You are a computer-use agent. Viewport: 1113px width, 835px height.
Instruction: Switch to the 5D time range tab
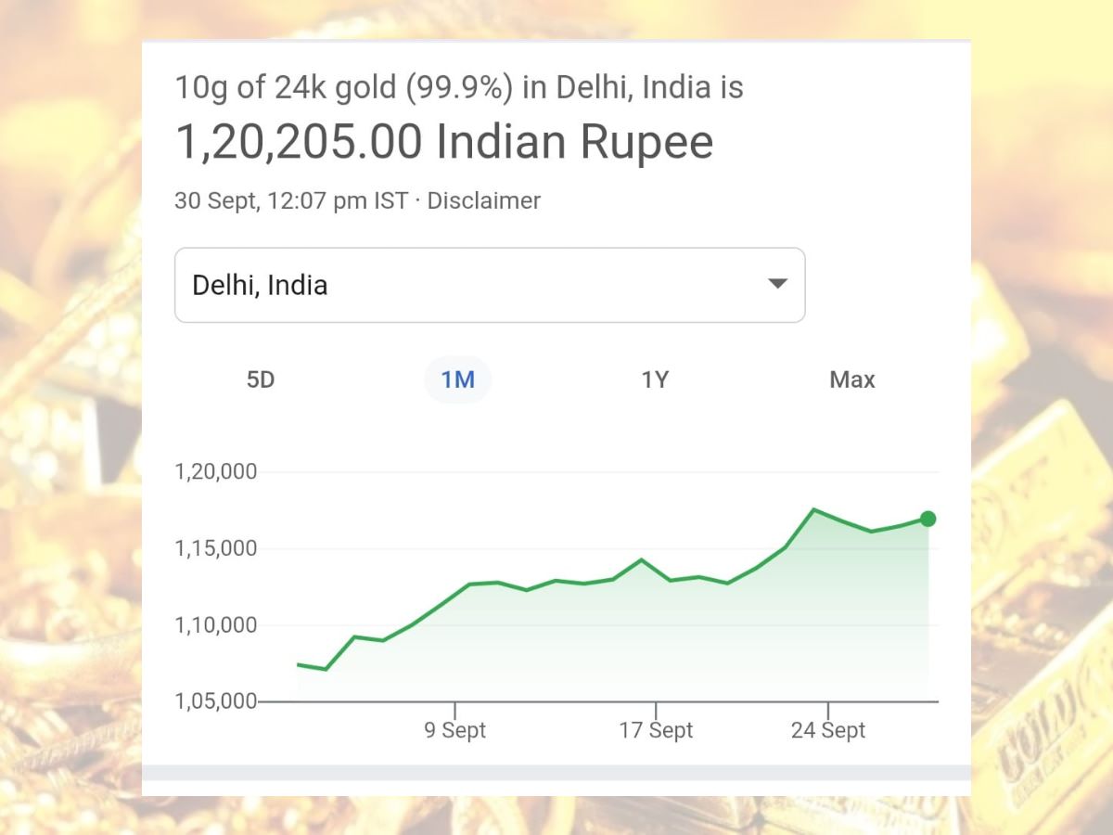261,379
